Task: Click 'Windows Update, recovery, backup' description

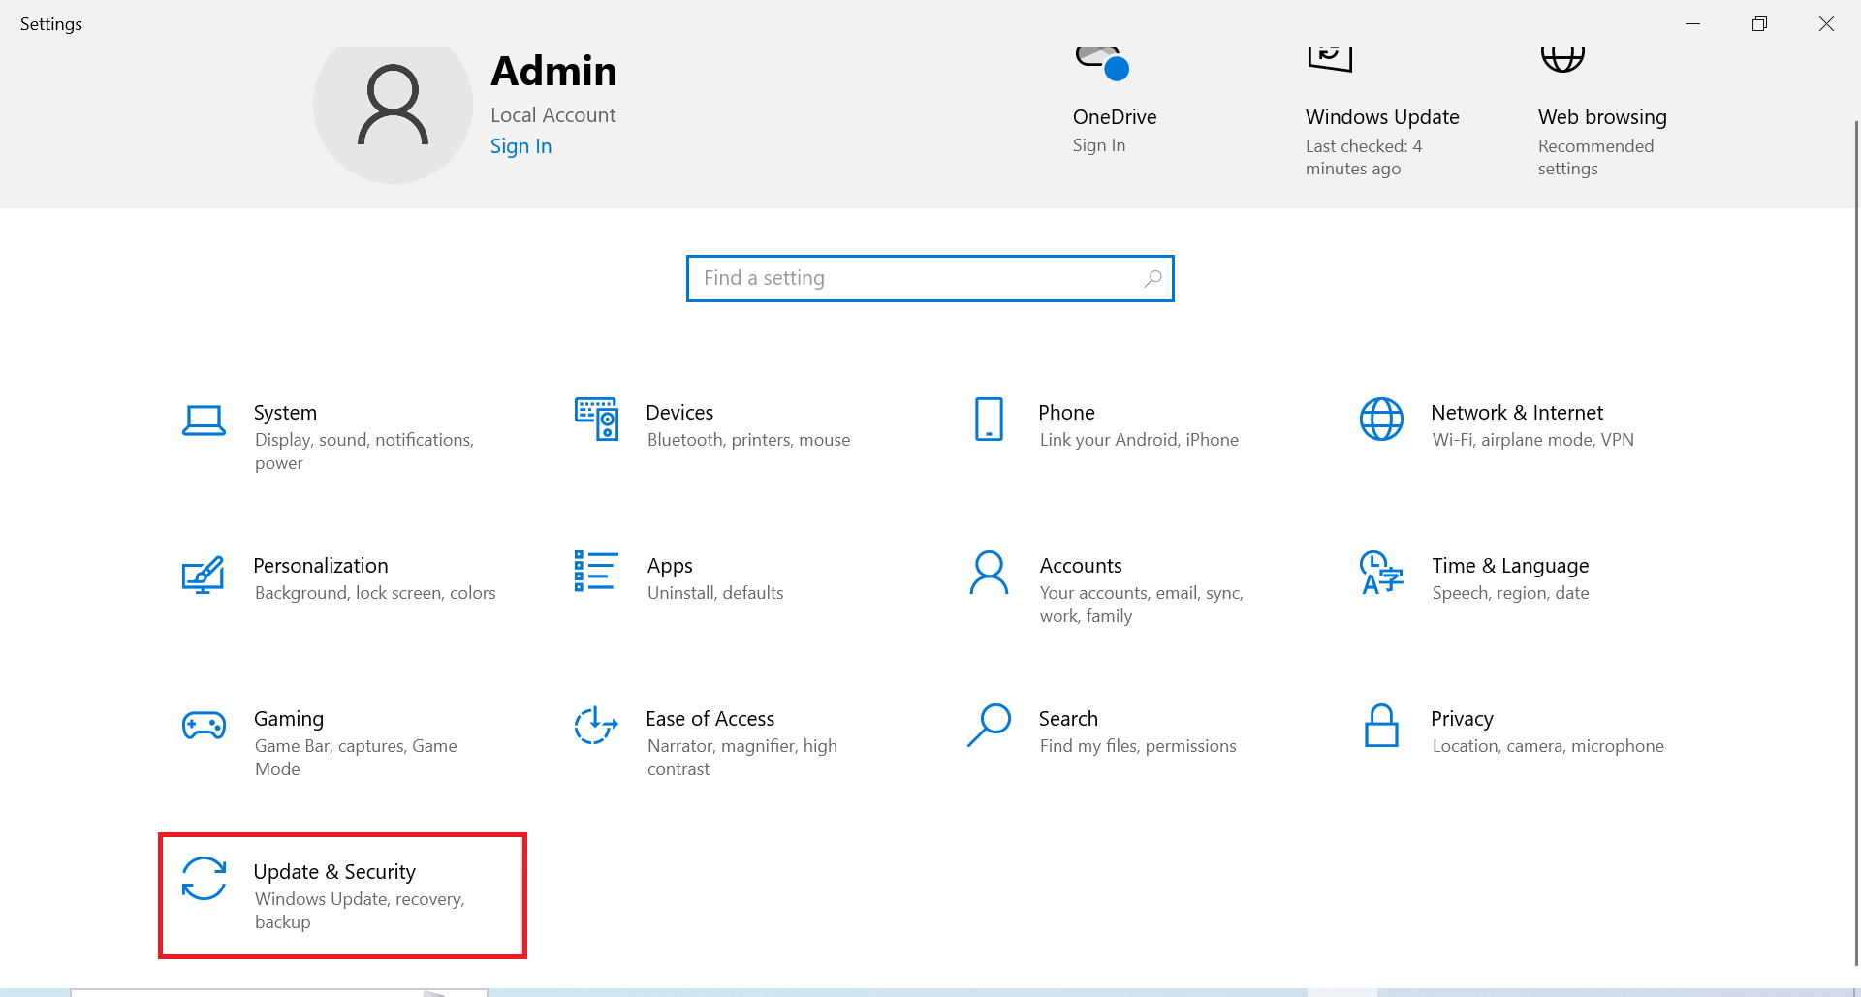Action: (x=360, y=911)
